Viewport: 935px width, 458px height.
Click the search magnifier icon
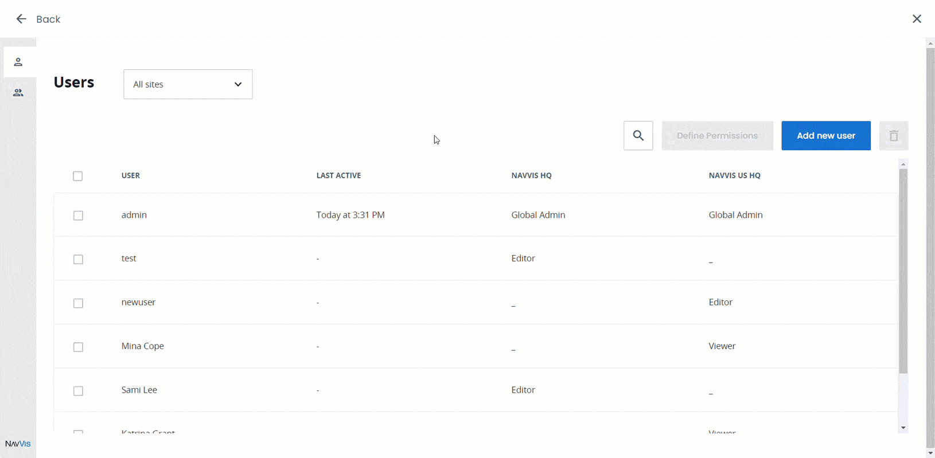pyautogui.click(x=638, y=136)
